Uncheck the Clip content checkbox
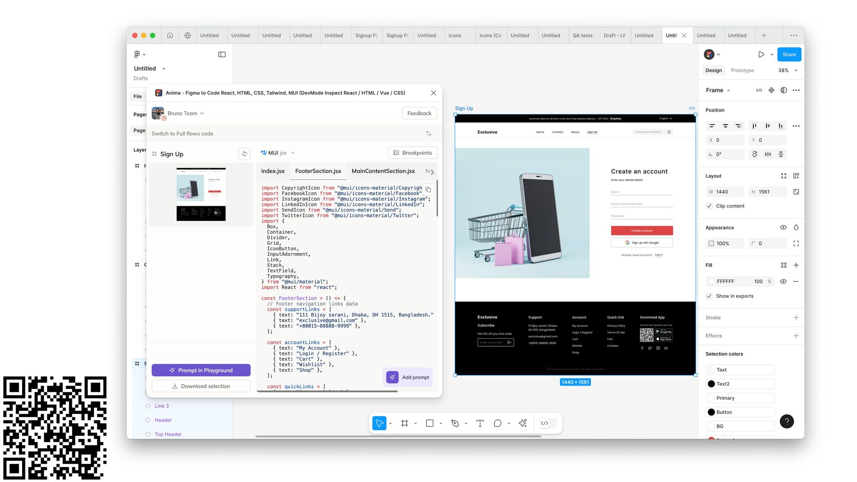Image resolution: width=857 pixels, height=482 pixels. point(709,206)
